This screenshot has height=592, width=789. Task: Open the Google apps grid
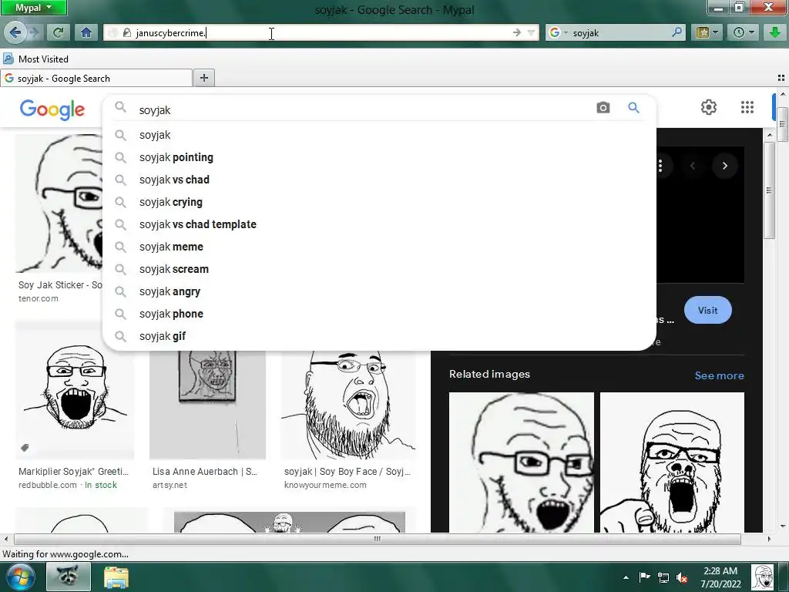coord(747,107)
